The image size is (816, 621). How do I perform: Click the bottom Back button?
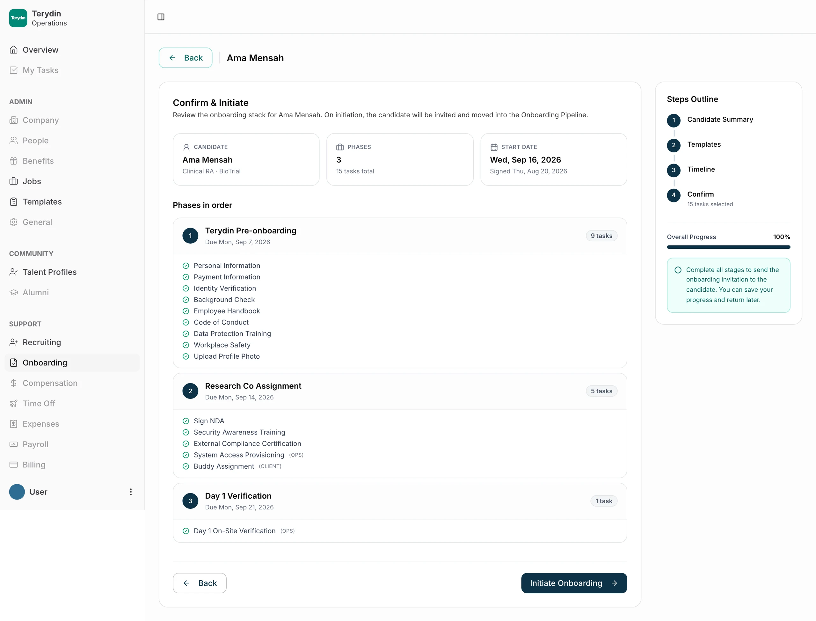[200, 583]
